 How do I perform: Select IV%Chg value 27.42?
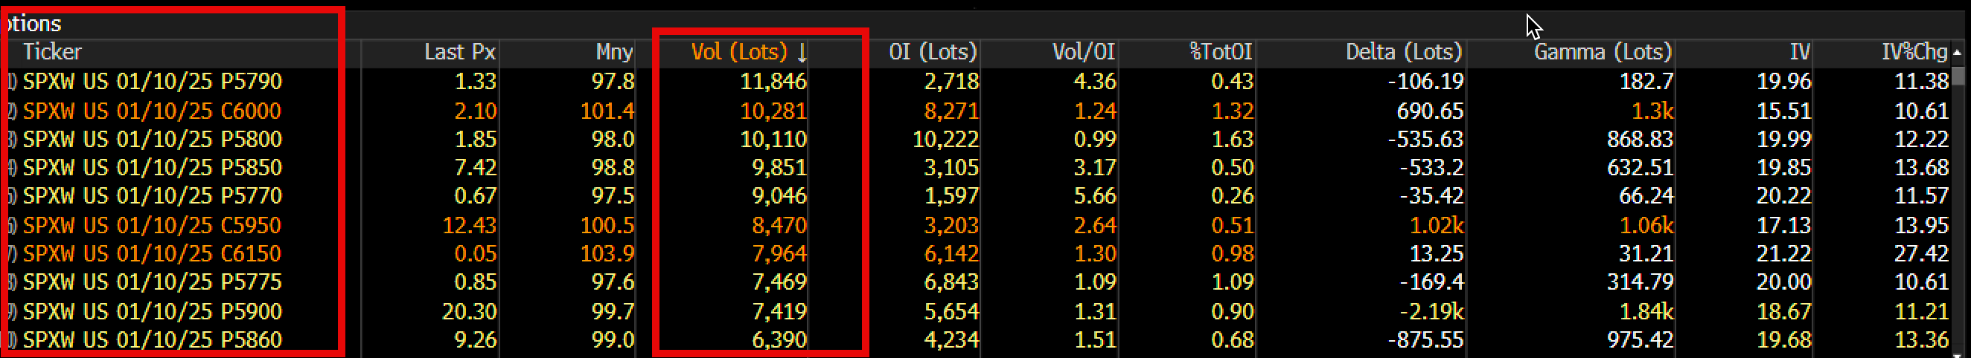[x=1921, y=253]
